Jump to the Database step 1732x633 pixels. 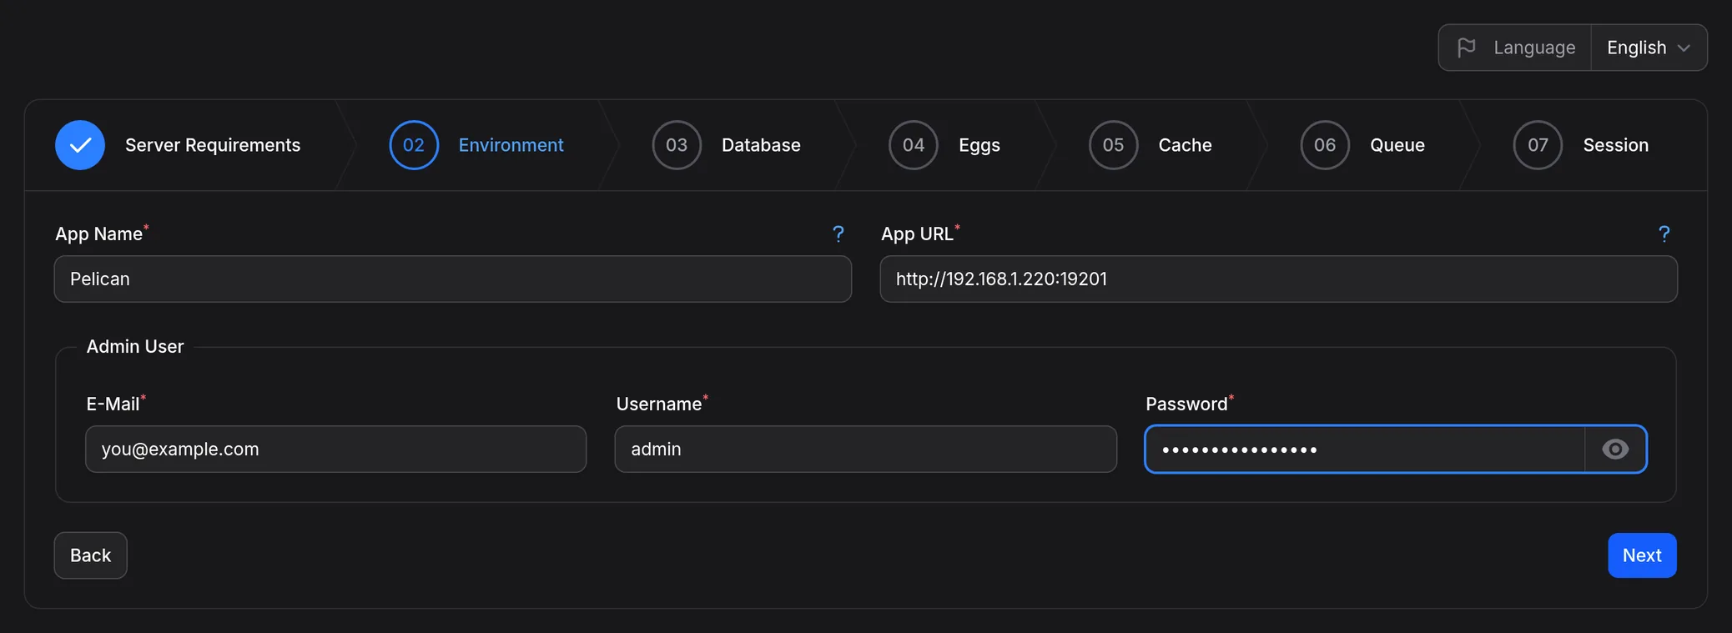coord(761,145)
